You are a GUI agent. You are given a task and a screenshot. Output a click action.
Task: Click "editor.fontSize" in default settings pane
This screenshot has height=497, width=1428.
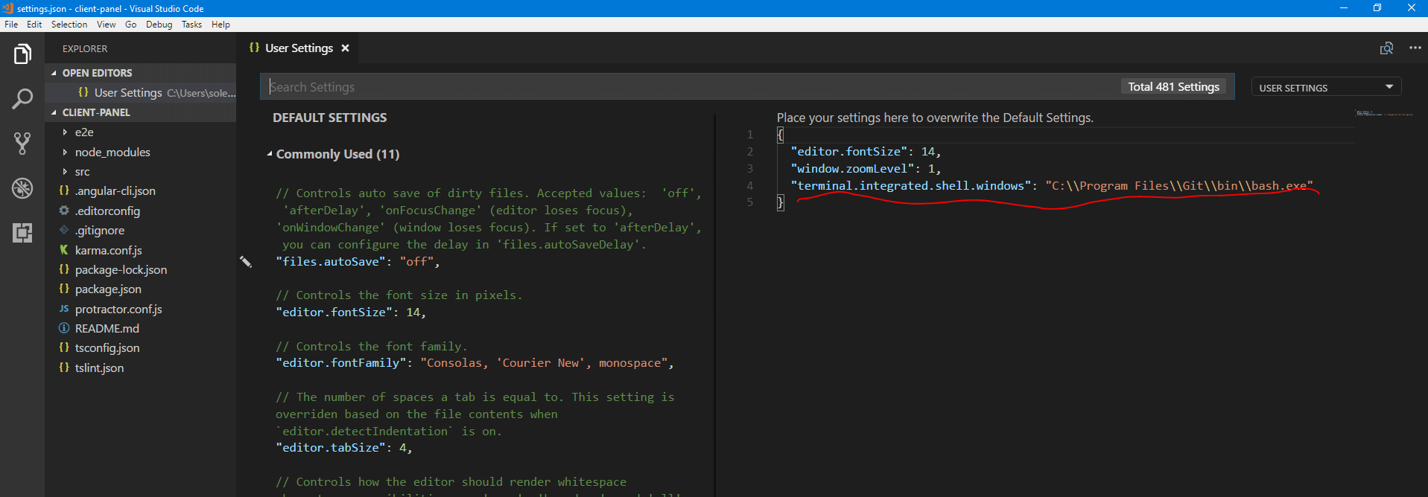350,312
